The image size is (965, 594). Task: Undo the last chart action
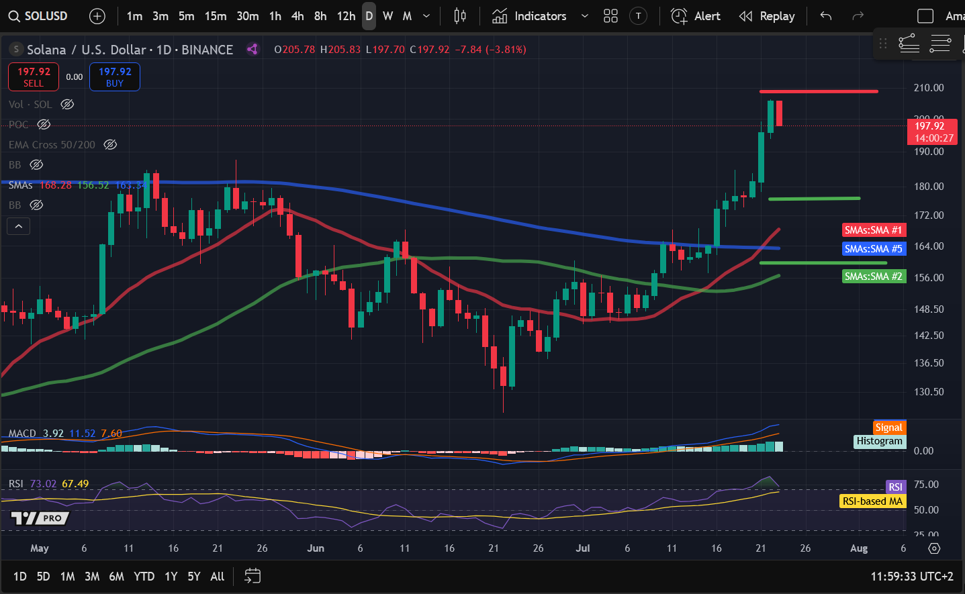click(826, 16)
